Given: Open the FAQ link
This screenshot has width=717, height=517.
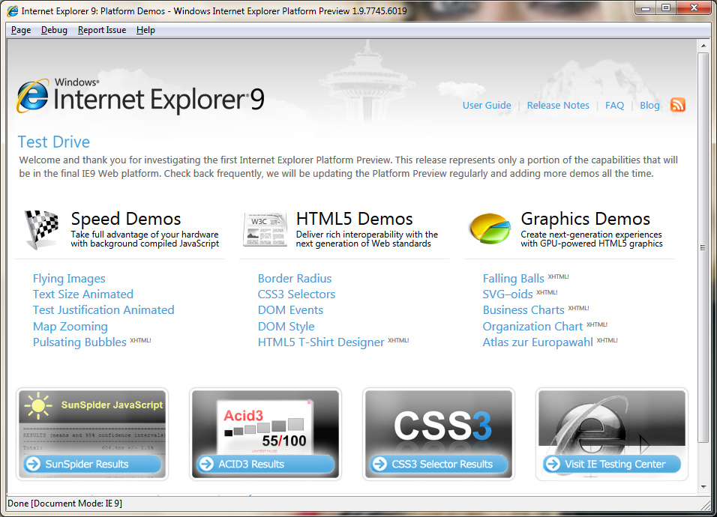Looking at the screenshot, I should (x=614, y=105).
